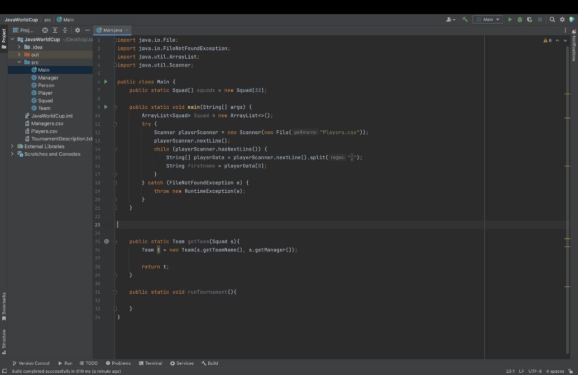The image size is (578, 375).
Task: Open IDE Settings via the gear icon
Action: [x=563, y=19]
